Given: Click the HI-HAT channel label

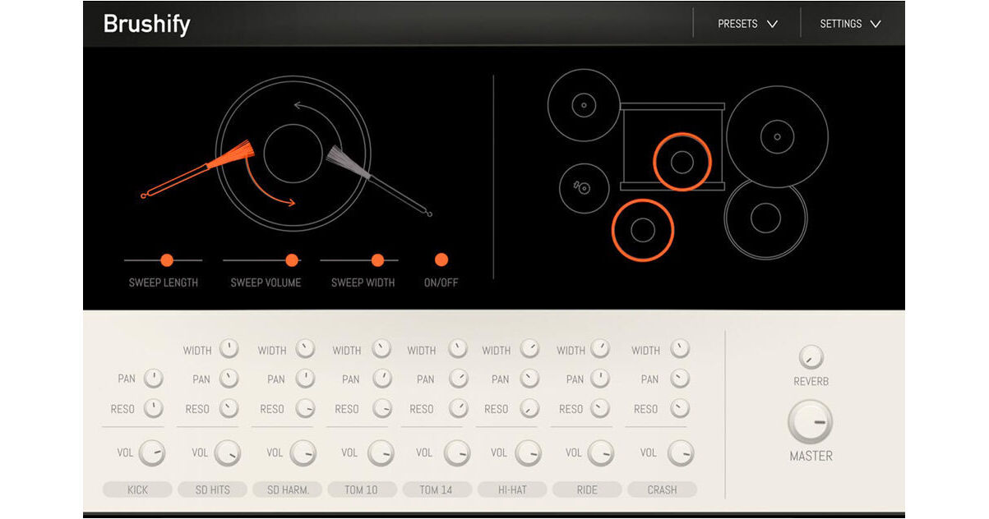Looking at the screenshot, I should click(511, 489).
